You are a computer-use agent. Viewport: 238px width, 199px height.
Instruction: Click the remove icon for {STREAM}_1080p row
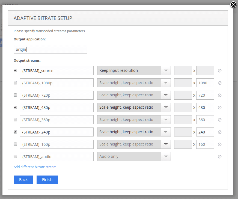coord(219,83)
